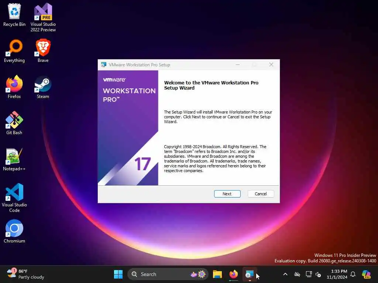
Task: Open the weather widget showing 86°F
Action: point(25,274)
